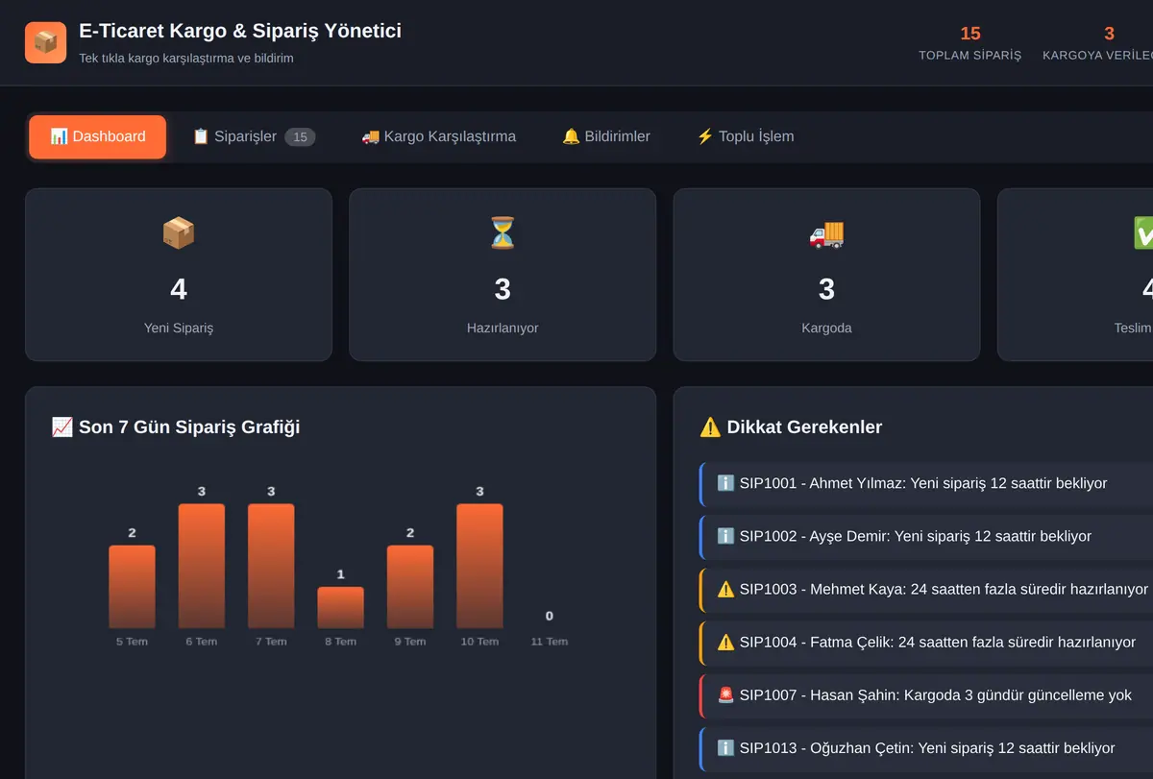Click the "Tek tıkla kargo karşılaştırma ve bildirim" subtitle

coord(186,58)
